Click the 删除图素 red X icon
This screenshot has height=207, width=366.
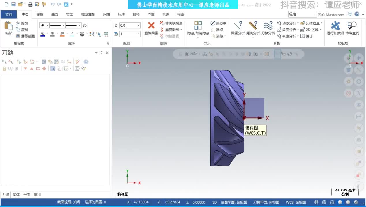pyautogui.click(x=151, y=25)
